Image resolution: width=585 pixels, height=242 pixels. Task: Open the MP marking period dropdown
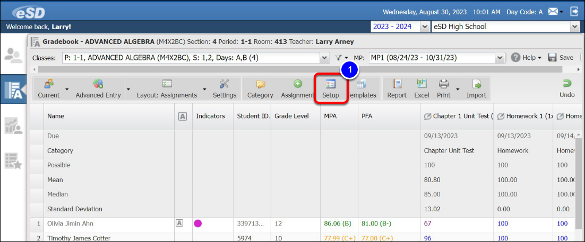pyautogui.click(x=500, y=58)
